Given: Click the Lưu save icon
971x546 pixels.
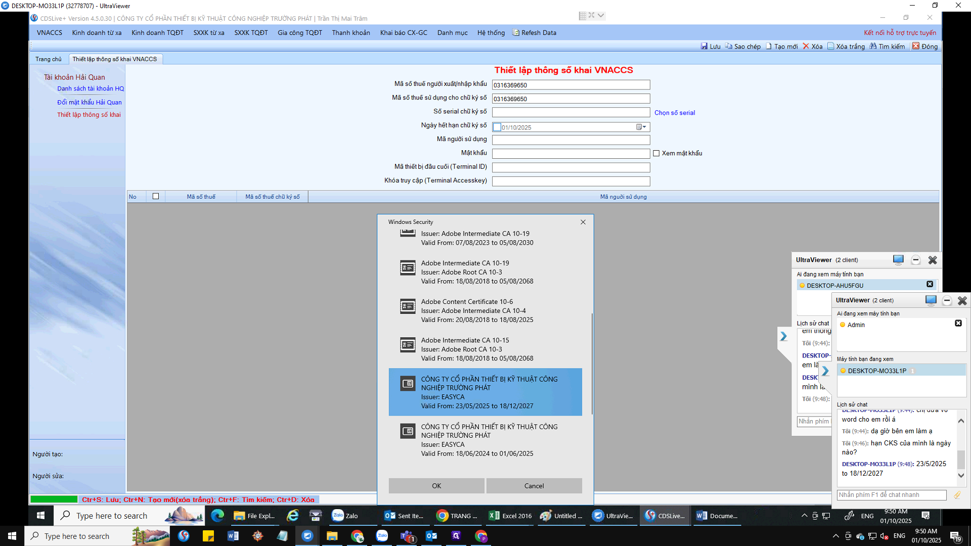Looking at the screenshot, I should pos(704,46).
